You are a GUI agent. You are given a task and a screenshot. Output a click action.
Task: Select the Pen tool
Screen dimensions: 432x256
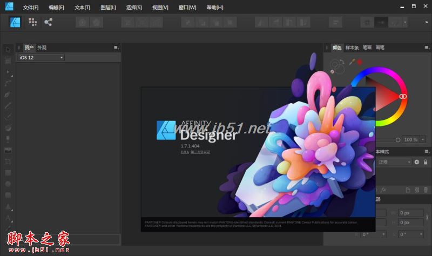click(x=8, y=94)
